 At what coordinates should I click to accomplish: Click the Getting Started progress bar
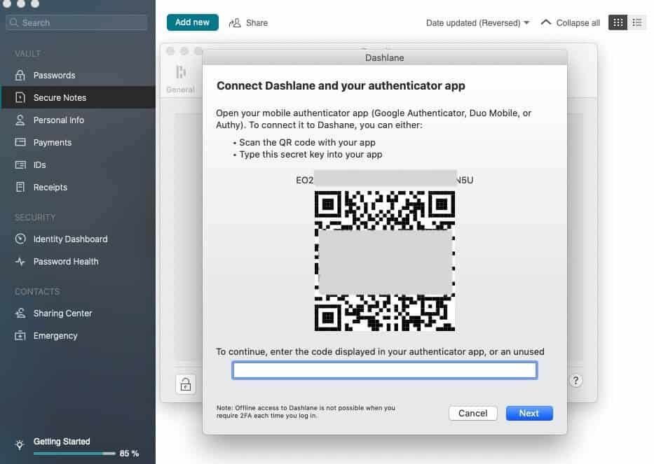coord(74,454)
